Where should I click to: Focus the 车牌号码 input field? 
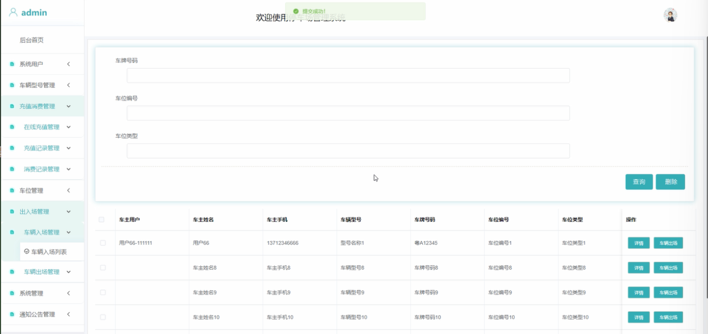coord(348,76)
